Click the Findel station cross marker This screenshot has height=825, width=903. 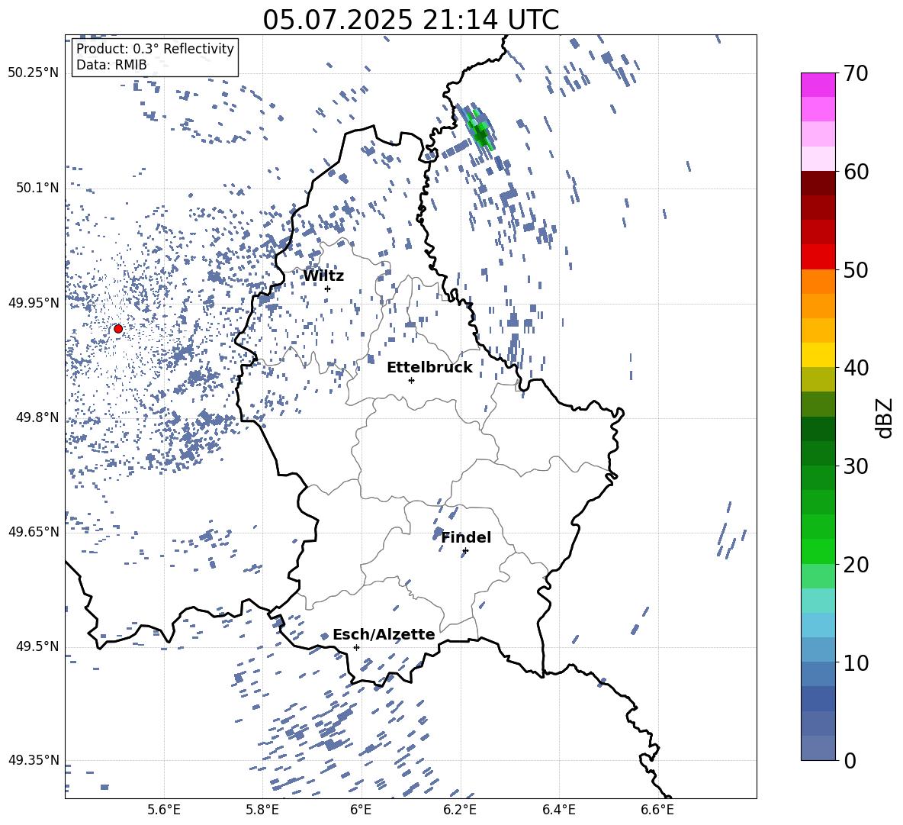(465, 551)
